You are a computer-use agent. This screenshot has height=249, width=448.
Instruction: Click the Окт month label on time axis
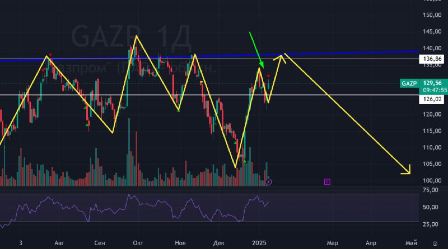[x=138, y=243]
